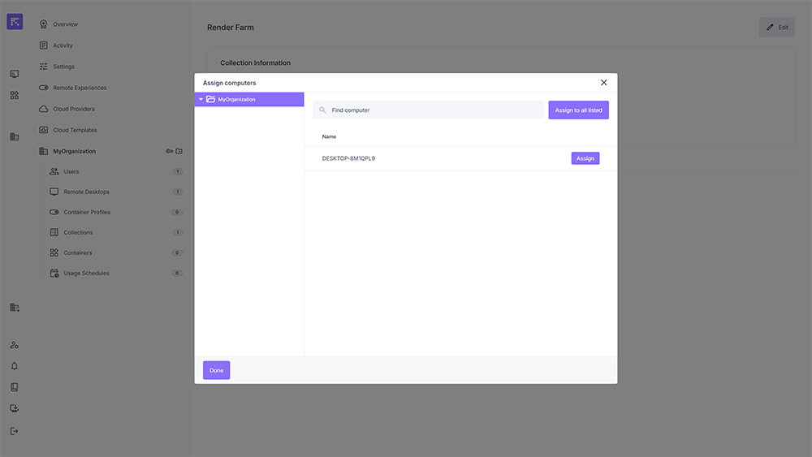Open the Cloud Providers cloud icon
Viewport: 812px width, 457px height.
pyautogui.click(x=44, y=109)
